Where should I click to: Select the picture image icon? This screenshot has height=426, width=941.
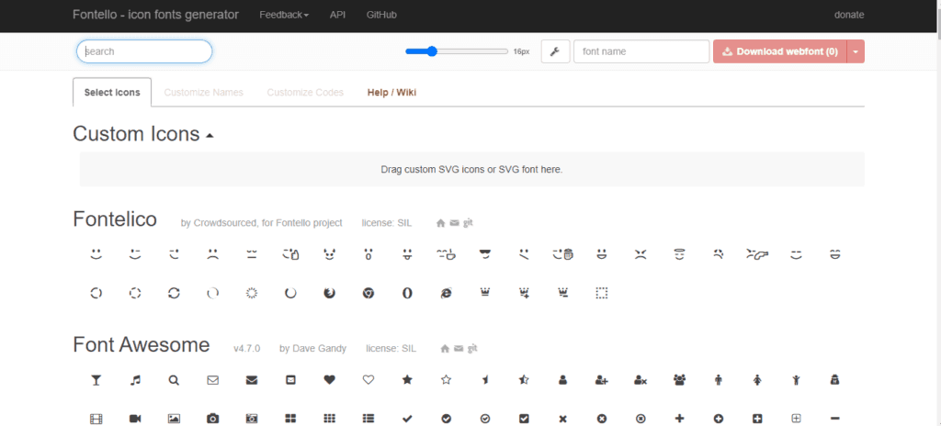pos(174,419)
